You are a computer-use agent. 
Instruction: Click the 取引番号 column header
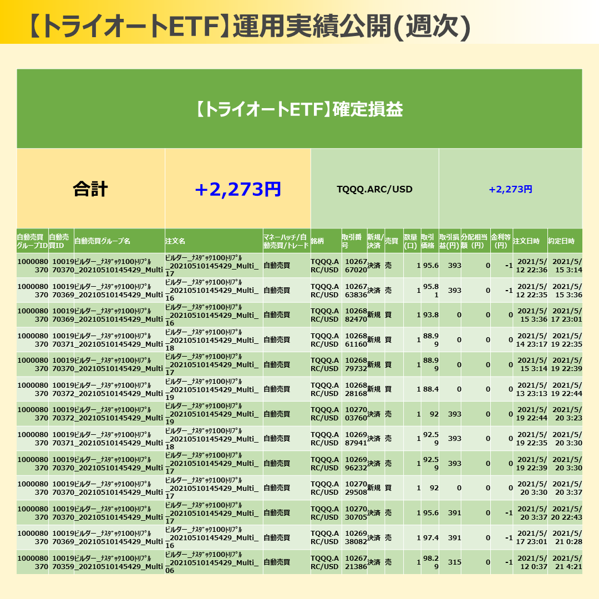pos(353,241)
